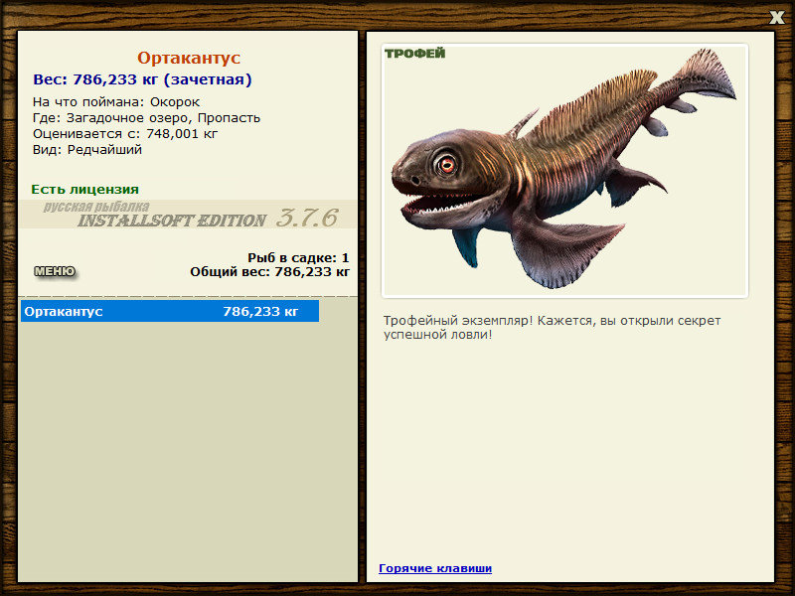Click the orange Ортакантус heading
Viewport: 795px width, 596px height.
tap(189, 58)
